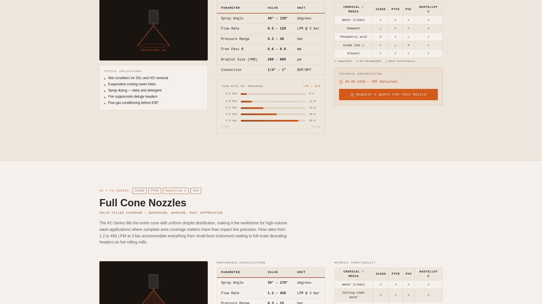Image resolution: width=542 pixels, height=304 pixels.
Task: Click the arrow bullet beside Fire suppression deluge headers
Action: 105,97
